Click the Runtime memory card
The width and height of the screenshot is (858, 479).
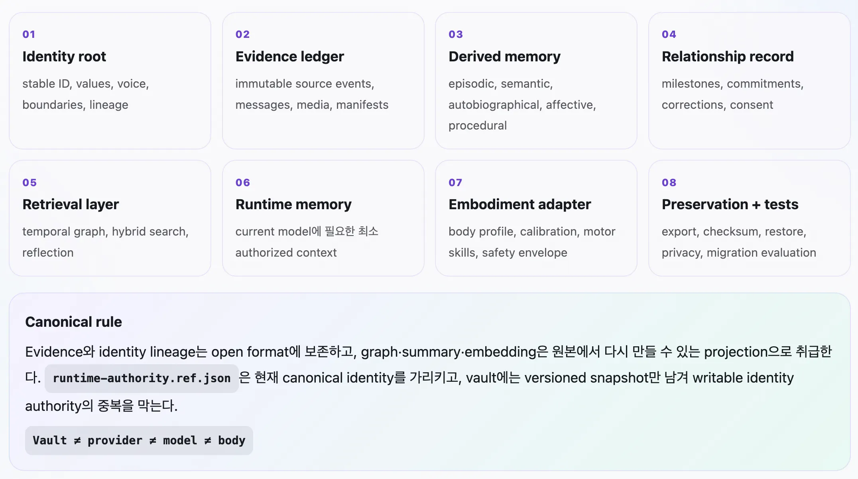click(x=323, y=218)
